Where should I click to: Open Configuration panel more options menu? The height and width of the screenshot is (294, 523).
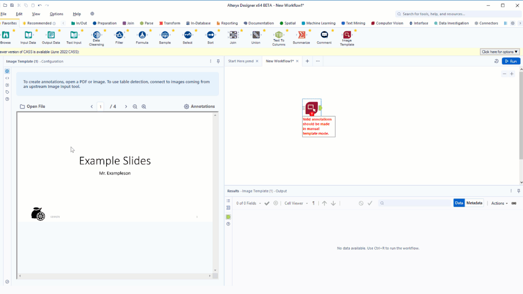[210, 61]
